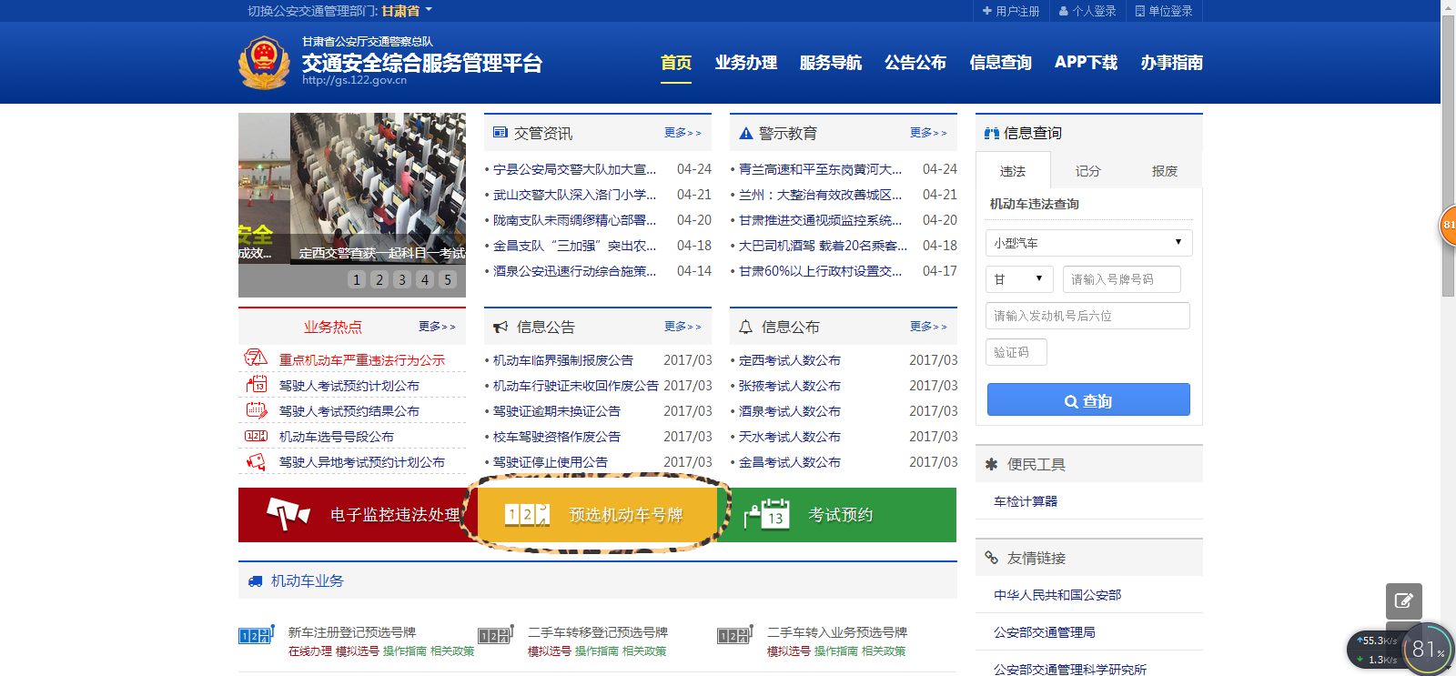
Task: Switch to 记分 query tab
Action: tap(1088, 170)
